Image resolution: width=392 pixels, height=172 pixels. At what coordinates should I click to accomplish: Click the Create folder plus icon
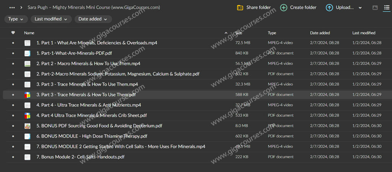tap(284, 8)
